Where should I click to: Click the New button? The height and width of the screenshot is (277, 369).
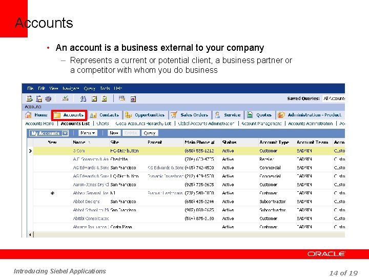pyautogui.click(x=114, y=133)
